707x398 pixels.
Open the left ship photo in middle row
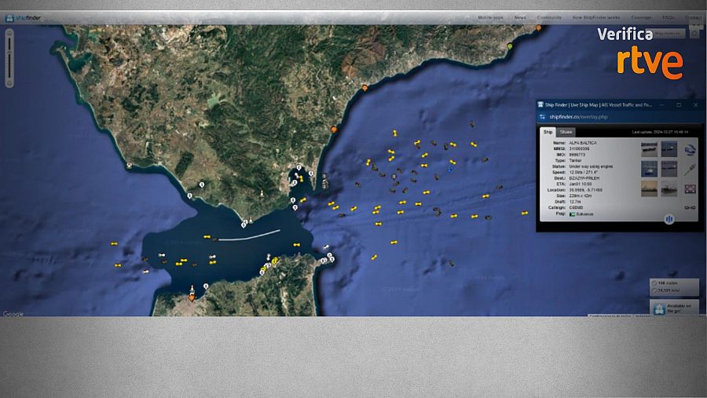click(x=650, y=169)
